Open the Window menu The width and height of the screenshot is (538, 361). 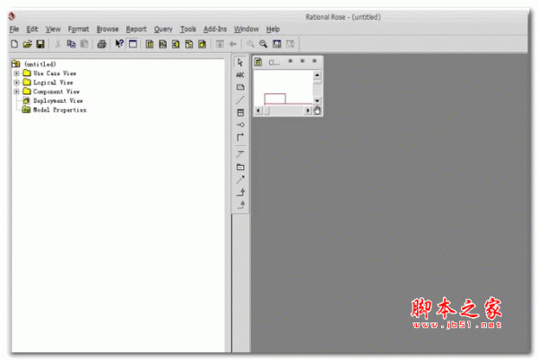click(247, 30)
